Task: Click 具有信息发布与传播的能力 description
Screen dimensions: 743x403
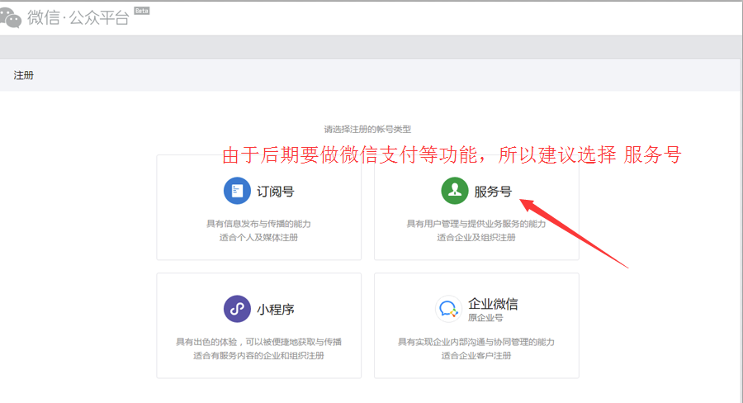Action: [258, 224]
